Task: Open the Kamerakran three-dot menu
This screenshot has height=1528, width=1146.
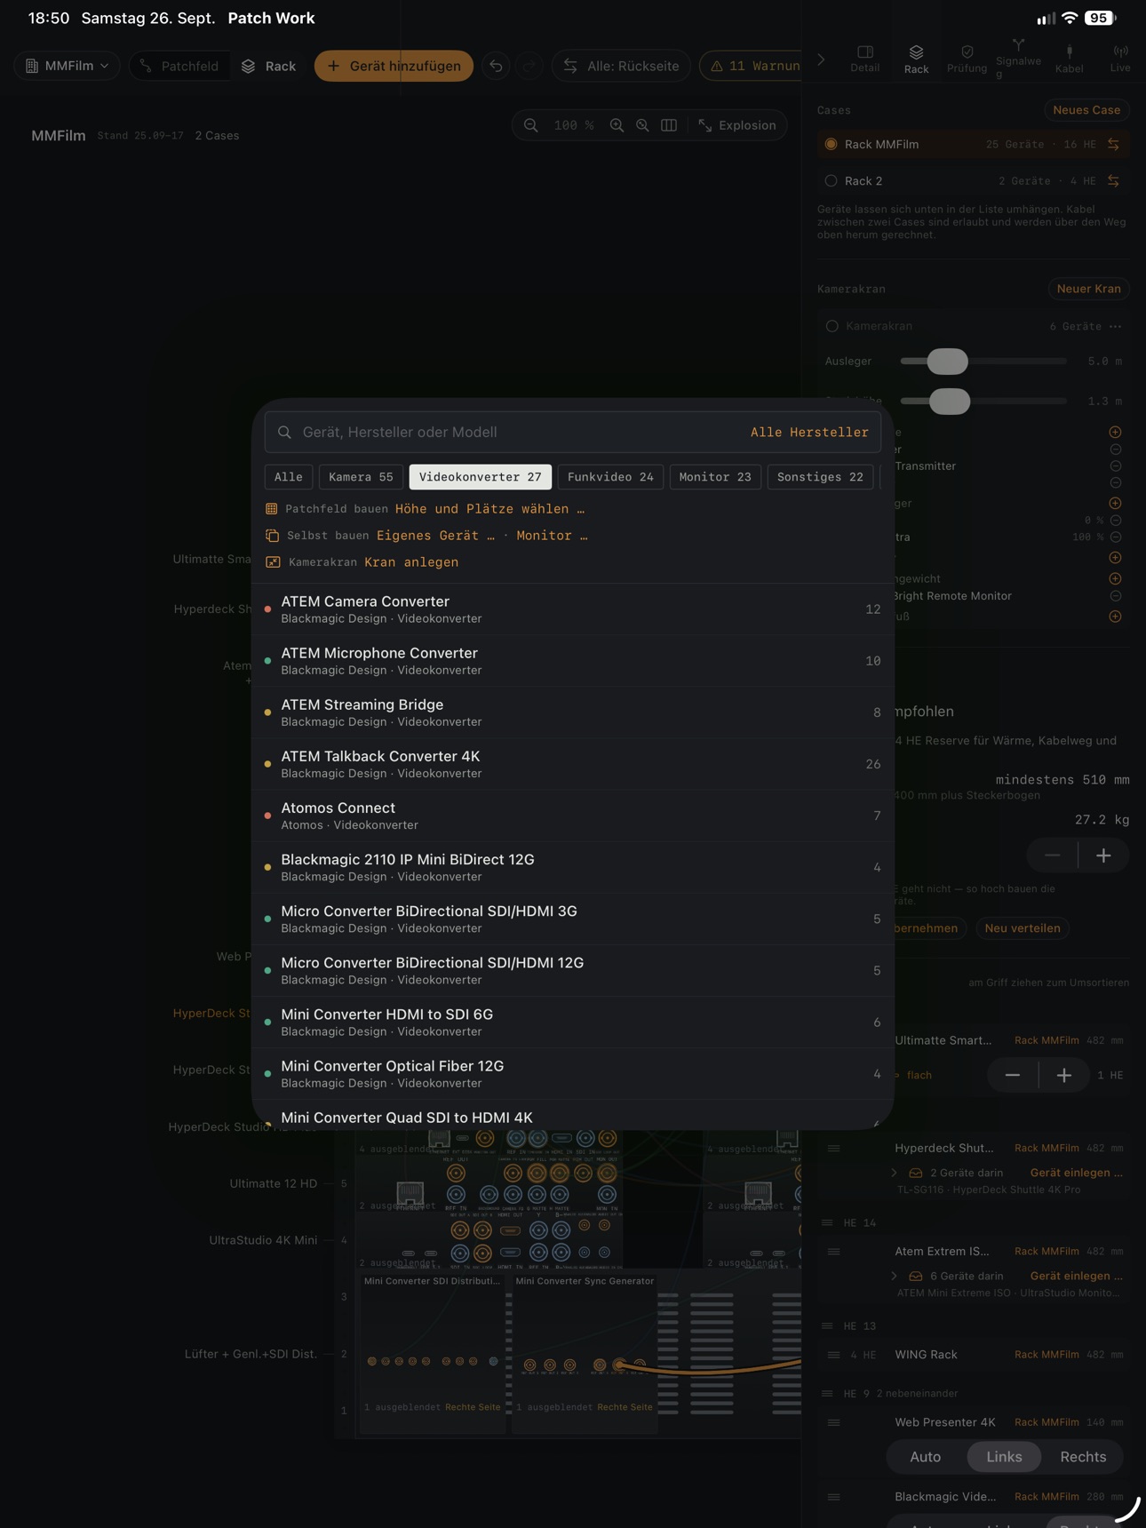Action: (1115, 326)
